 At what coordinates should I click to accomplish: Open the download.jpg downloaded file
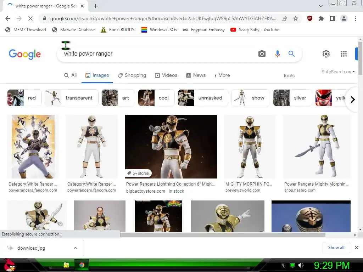point(31,248)
